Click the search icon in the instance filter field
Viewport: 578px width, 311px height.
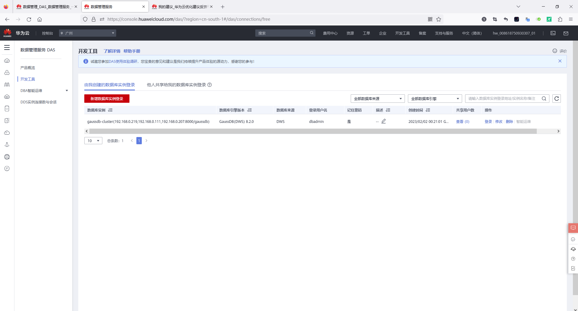[x=544, y=99]
